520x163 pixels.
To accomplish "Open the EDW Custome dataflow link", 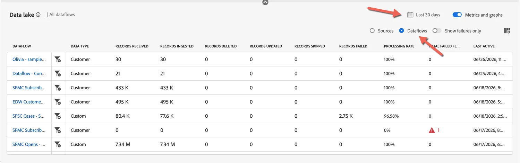I will pyautogui.click(x=29, y=102).
